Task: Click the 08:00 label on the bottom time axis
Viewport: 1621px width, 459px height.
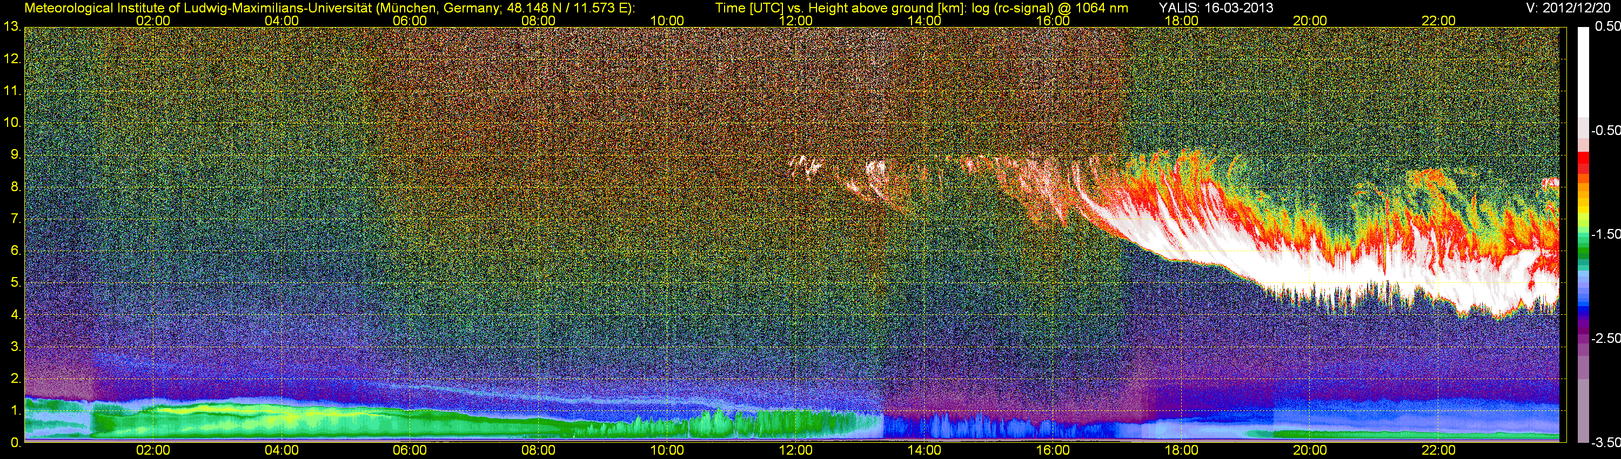Action: tap(539, 451)
